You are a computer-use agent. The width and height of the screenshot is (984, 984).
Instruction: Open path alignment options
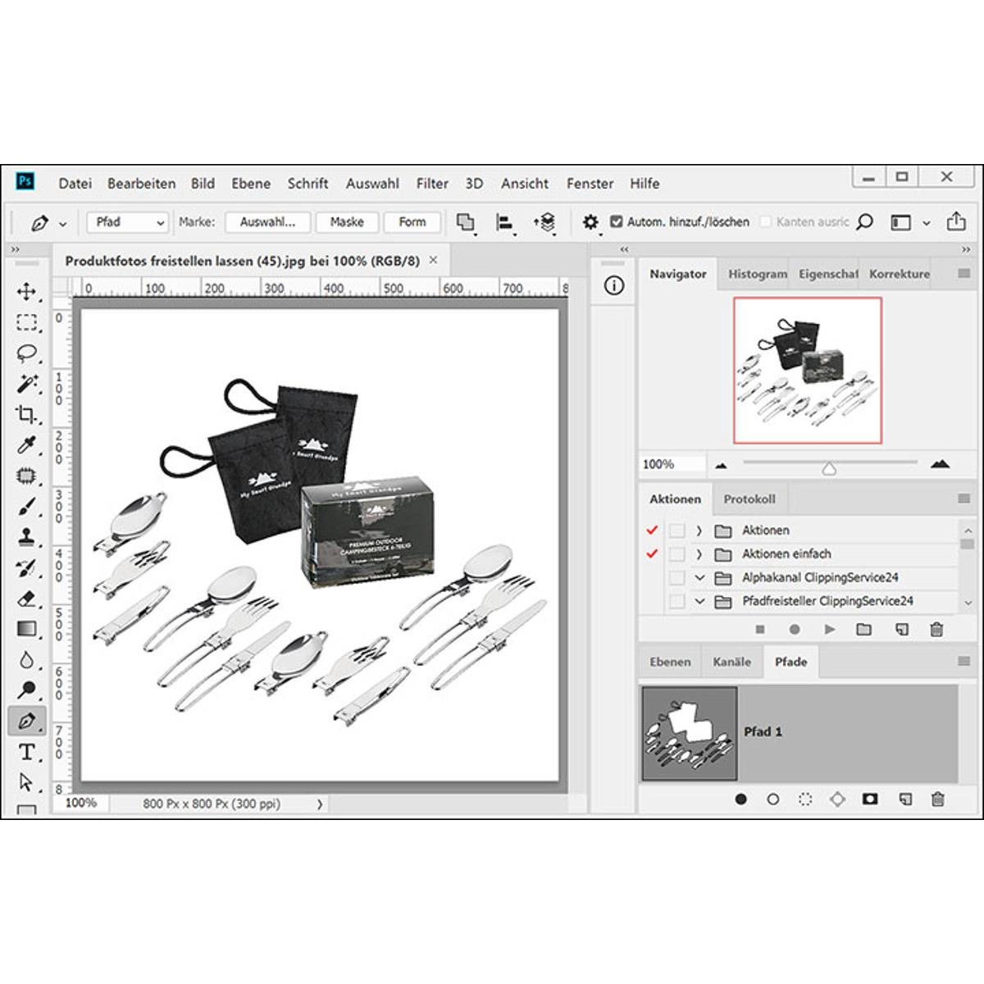505,222
